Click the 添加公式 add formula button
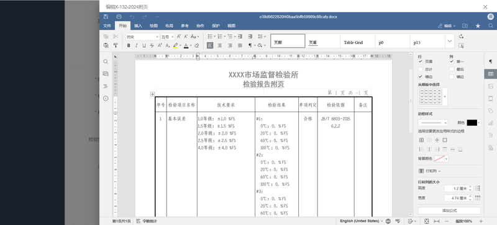The height and width of the screenshot is (225, 497). click(449, 211)
